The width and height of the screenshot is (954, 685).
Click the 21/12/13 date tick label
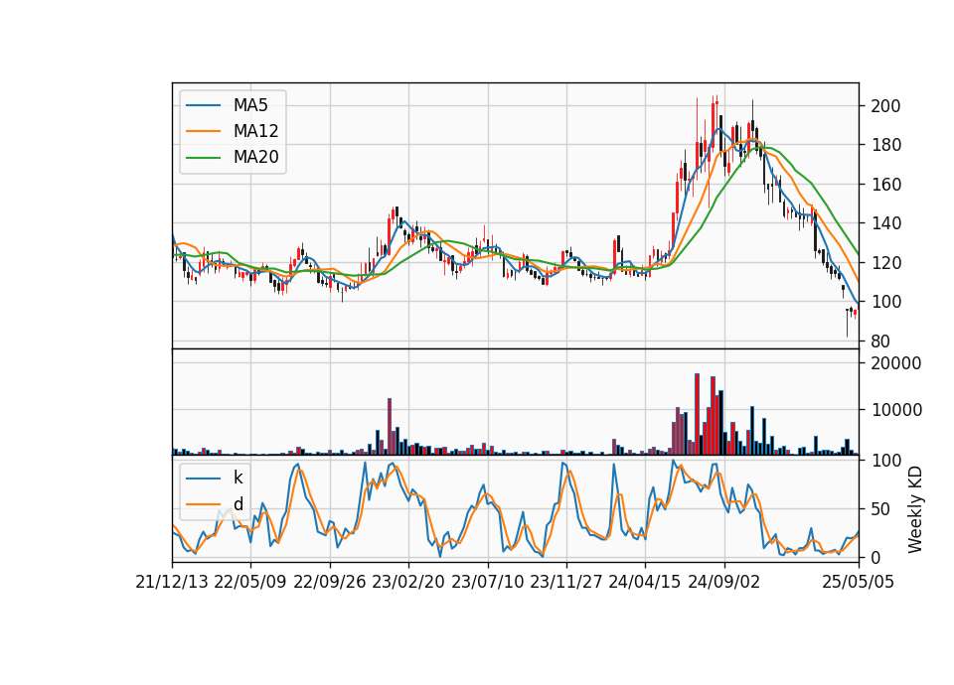172,582
